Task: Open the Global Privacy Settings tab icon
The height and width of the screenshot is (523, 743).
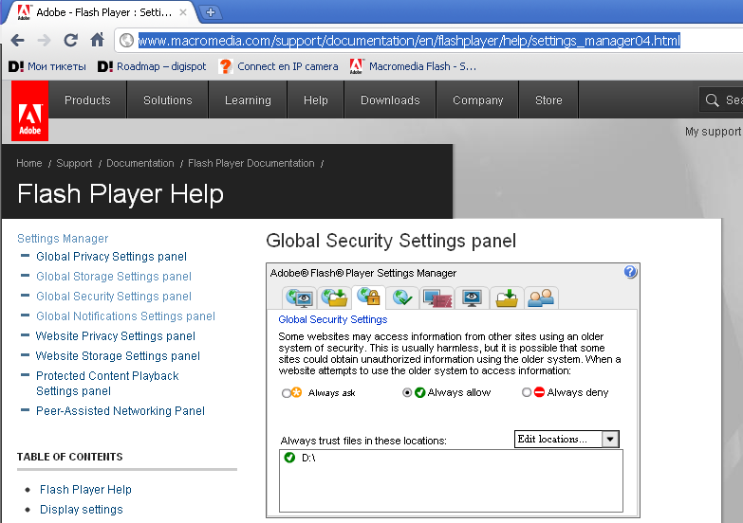Action: click(300, 298)
